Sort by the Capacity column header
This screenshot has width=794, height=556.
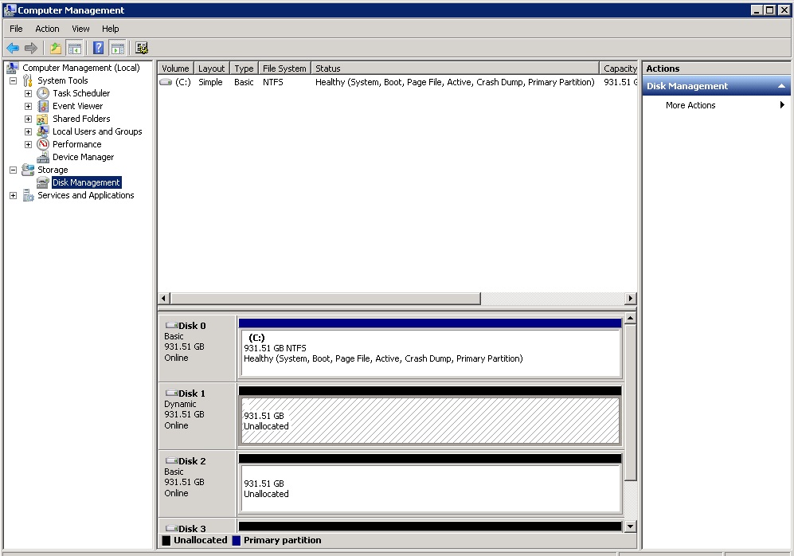(619, 69)
